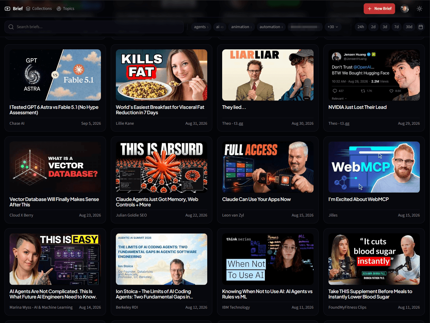Open the Kills Fat breakfast thumbnail
Viewport: 430px width, 323px height.
[x=162, y=75]
